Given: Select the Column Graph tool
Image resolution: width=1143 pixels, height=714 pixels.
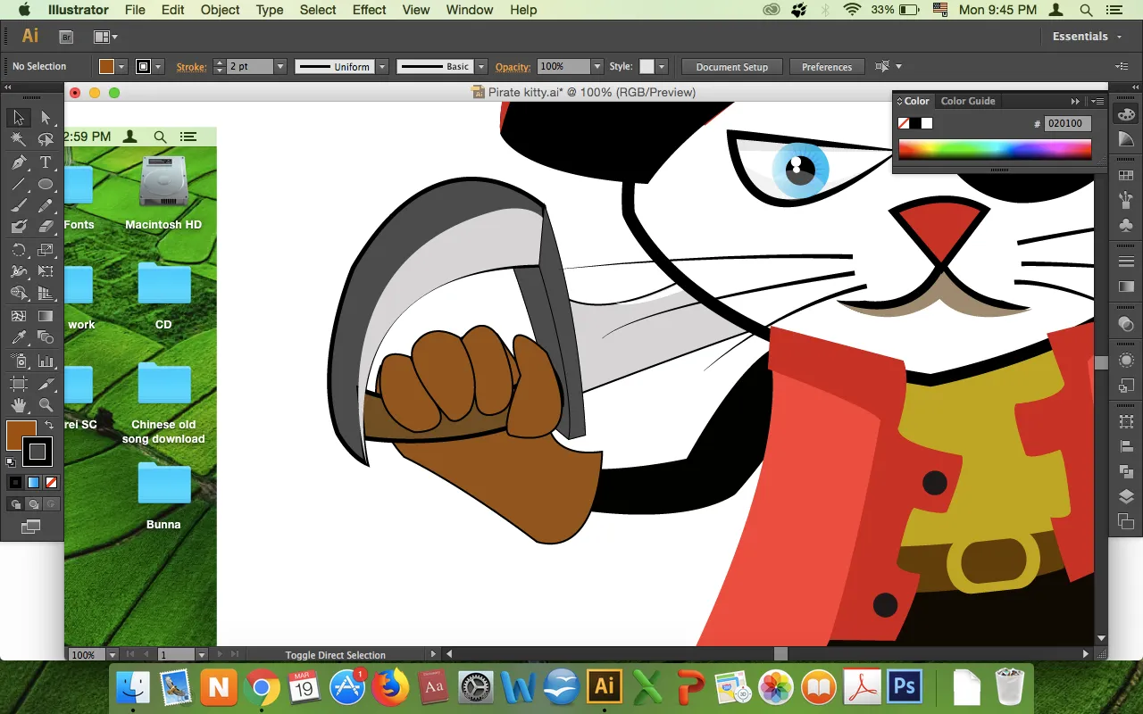Looking at the screenshot, I should [46, 361].
